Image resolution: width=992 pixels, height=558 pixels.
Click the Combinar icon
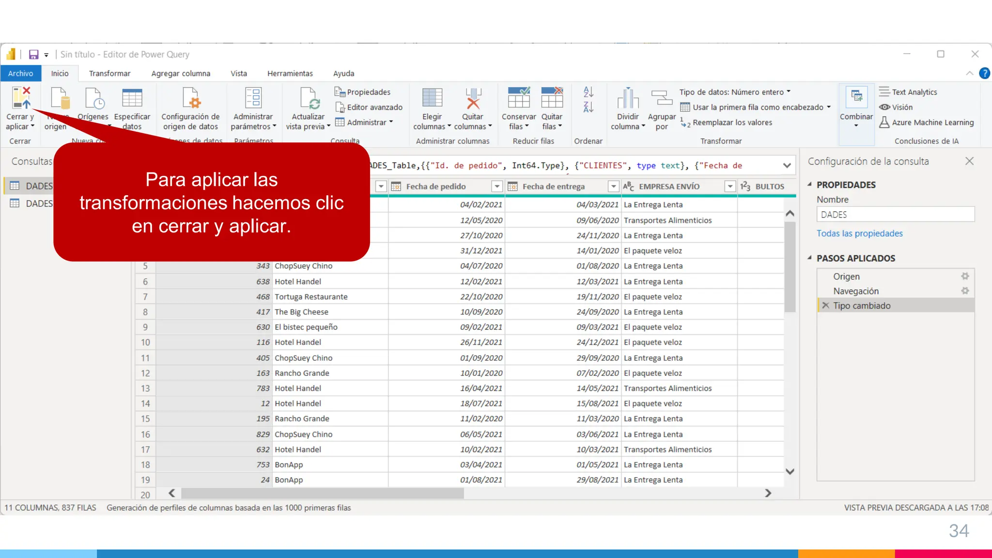point(856,97)
